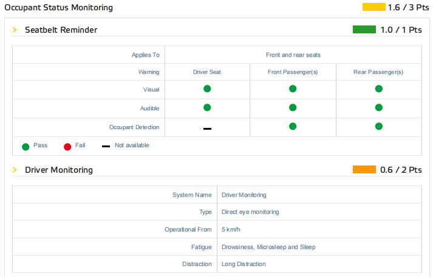Viewport: 433px width, 277px height.
Task: Click the red Fail legend dot
Action: coord(67,146)
